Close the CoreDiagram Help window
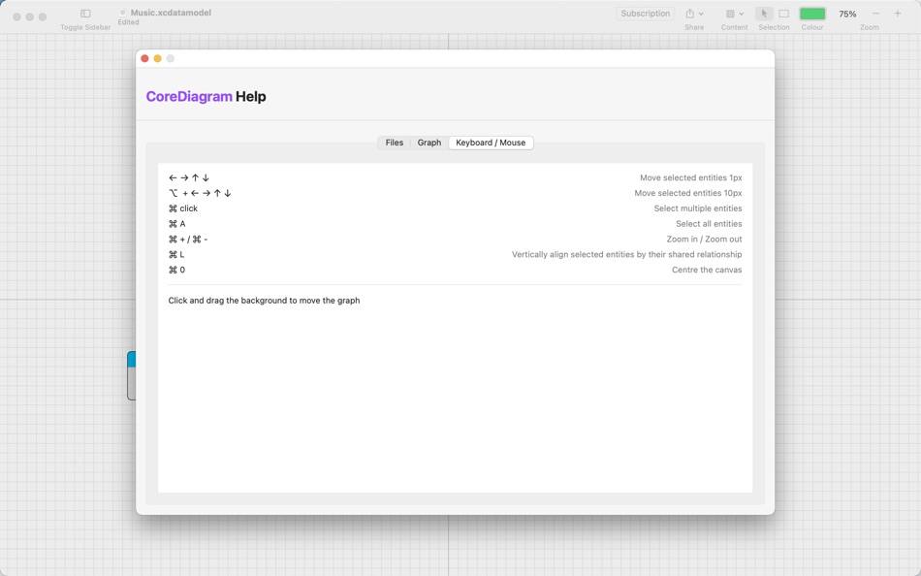Screen dimensions: 921x576 145,59
